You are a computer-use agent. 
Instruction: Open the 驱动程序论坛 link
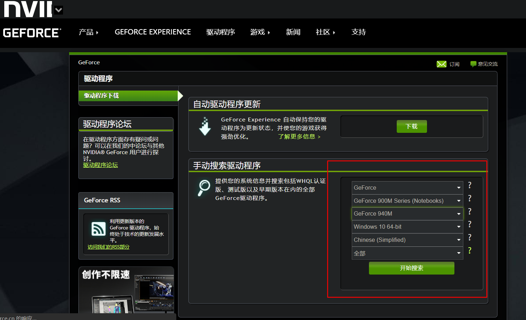pyautogui.click(x=100, y=165)
